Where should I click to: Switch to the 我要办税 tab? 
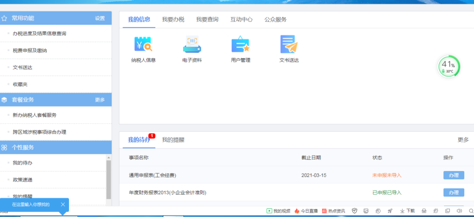point(173,20)
